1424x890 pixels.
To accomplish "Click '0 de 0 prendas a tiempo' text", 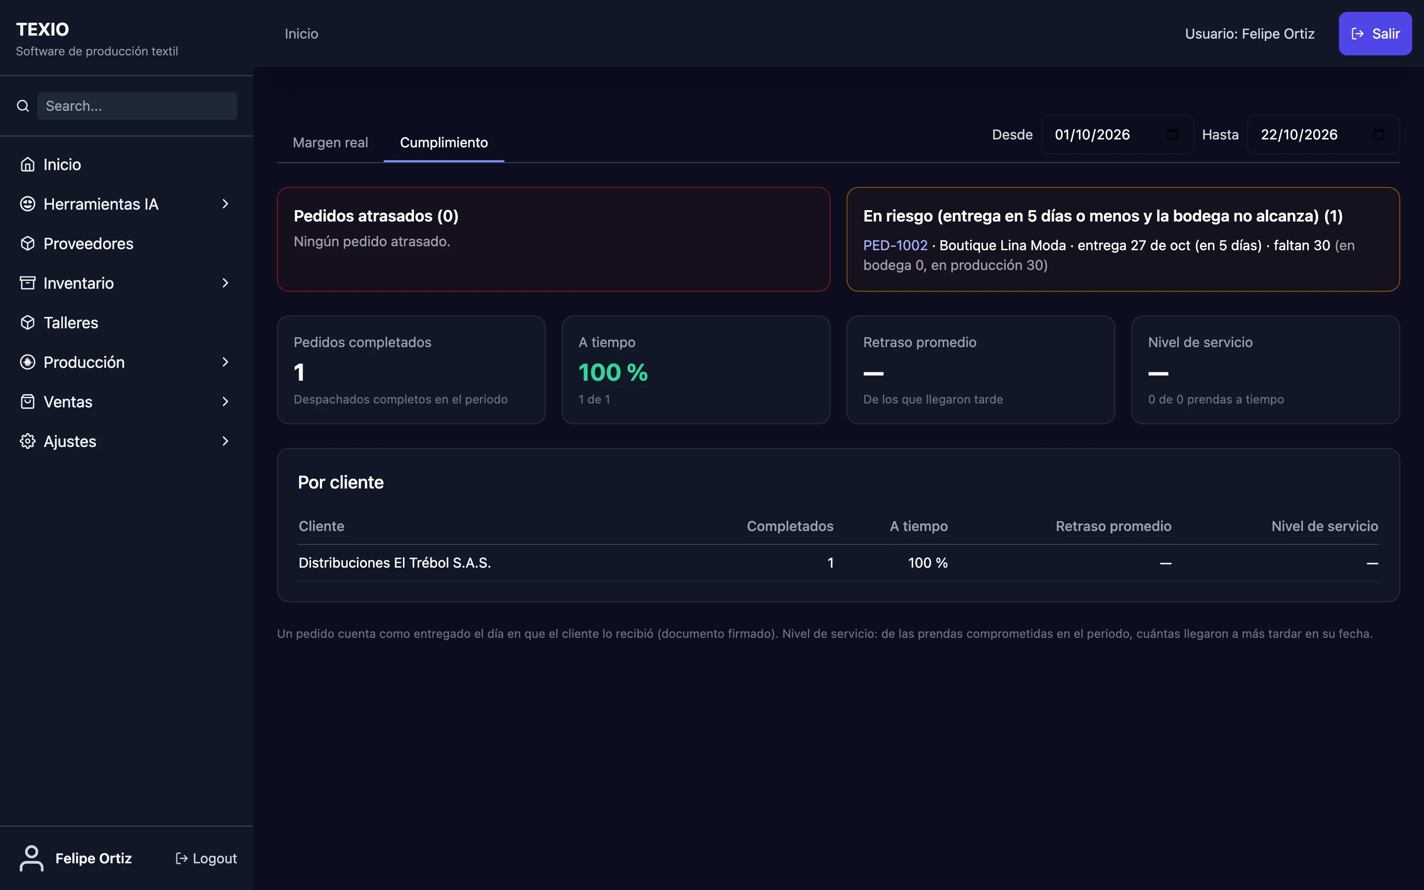I will tap(1216, 399).
